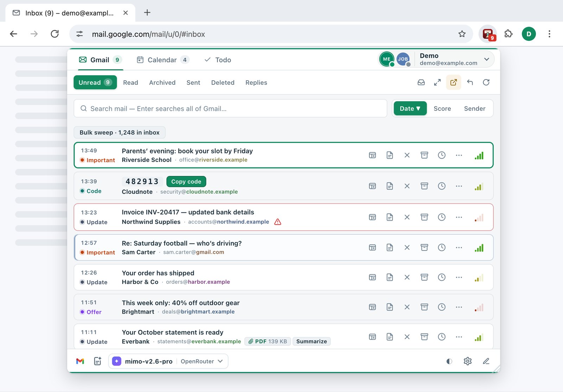The image size is (563, 392).
Task: Open the PDF 139 KB attachment
Action: (267, 341)
